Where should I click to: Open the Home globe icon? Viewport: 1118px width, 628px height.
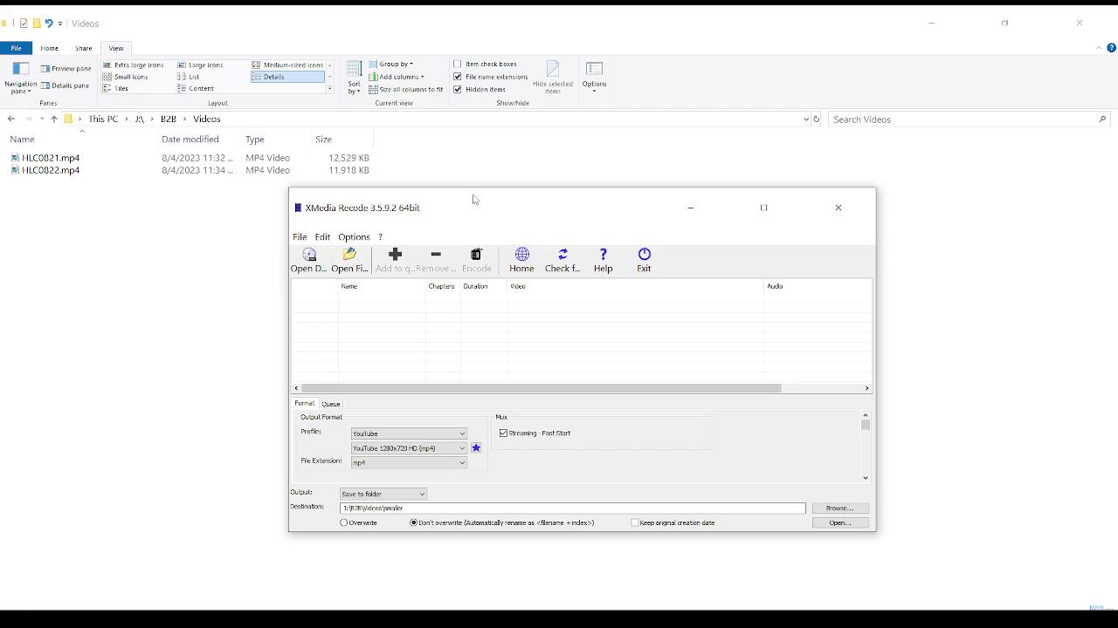pyautogui.click(x=521, y=255)
